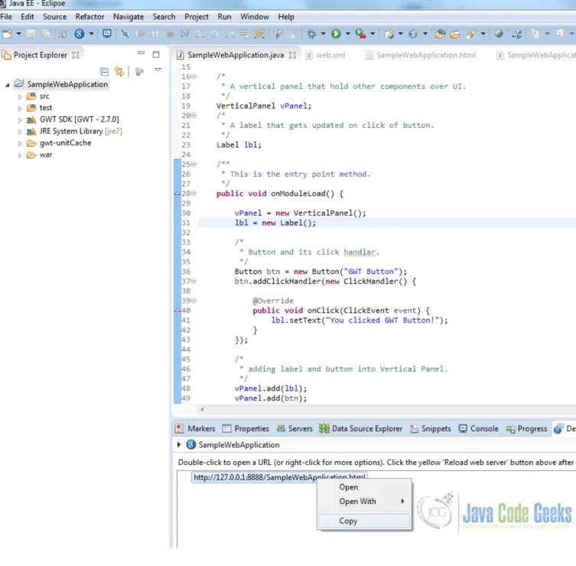Minimize the Project Explorer panel
Screen dimensions: 576x566
coord(141,53)
